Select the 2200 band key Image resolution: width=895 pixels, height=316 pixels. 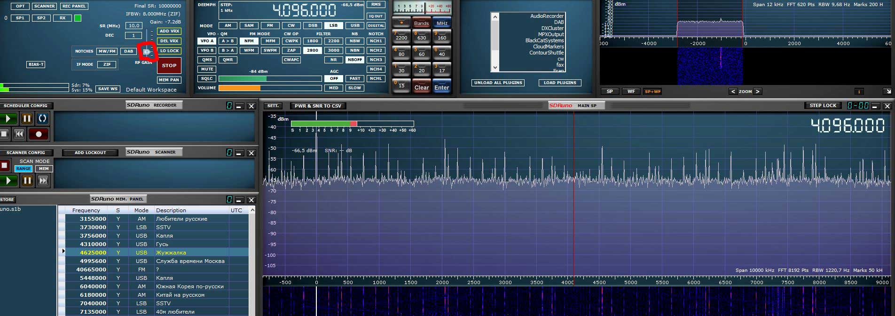(x=401, y=37)
